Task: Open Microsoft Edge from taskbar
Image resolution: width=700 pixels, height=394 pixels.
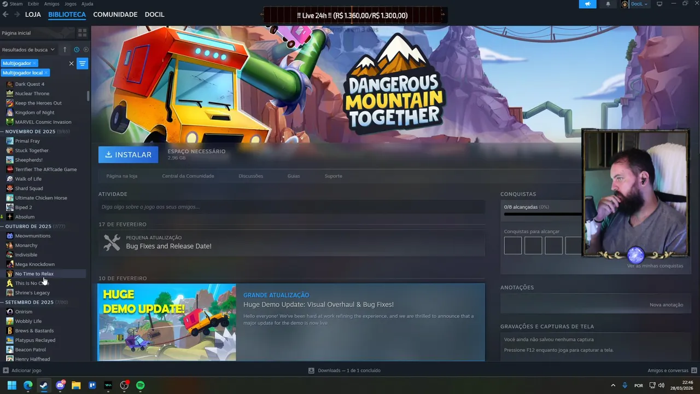Action: tap(28, 385)
